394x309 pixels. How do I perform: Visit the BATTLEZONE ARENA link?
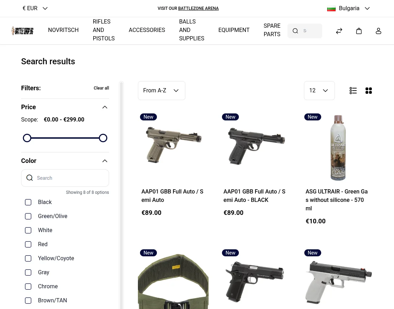(x=198, y=8)
